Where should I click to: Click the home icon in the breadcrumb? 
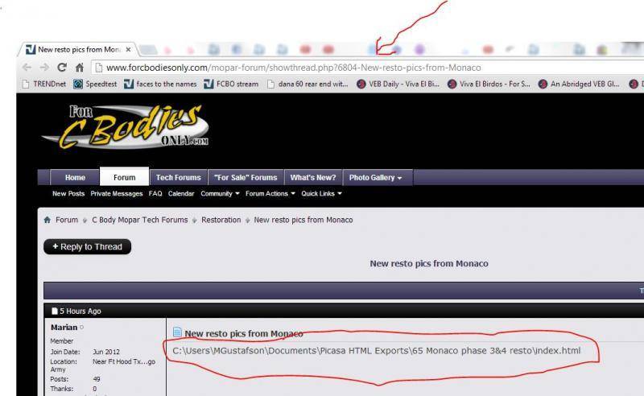point(47,220)
